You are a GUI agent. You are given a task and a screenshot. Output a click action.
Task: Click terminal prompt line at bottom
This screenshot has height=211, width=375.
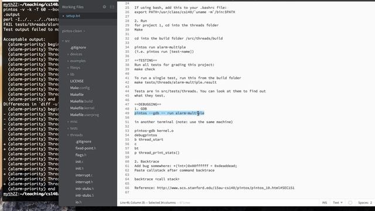tap(31, 194)
